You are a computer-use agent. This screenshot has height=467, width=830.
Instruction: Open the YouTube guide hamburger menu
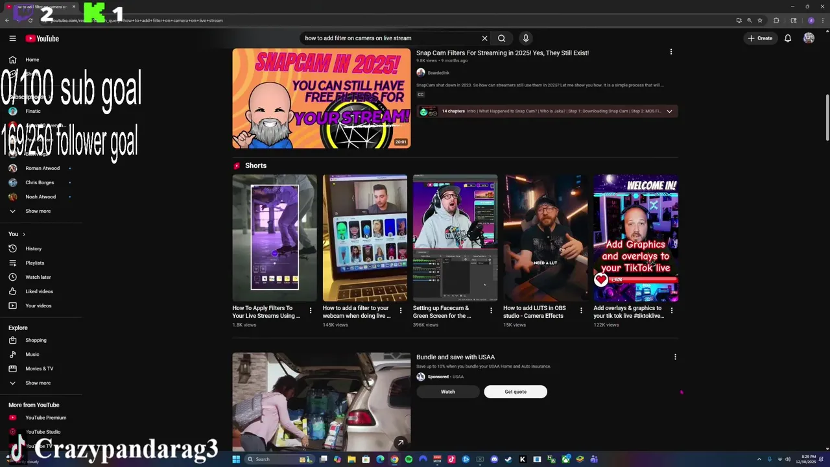point(12,38)
